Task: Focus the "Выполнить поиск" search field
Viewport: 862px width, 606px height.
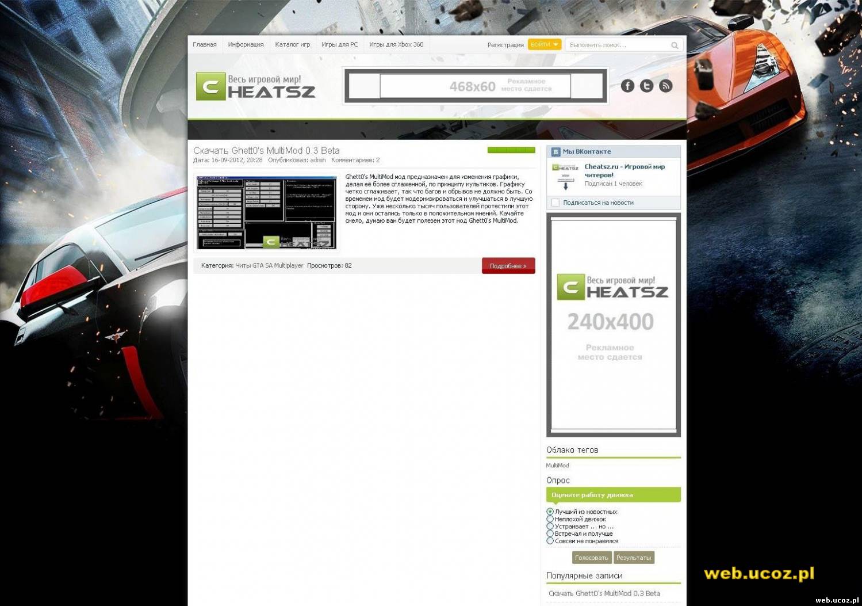Action: [x=616, y=45]
